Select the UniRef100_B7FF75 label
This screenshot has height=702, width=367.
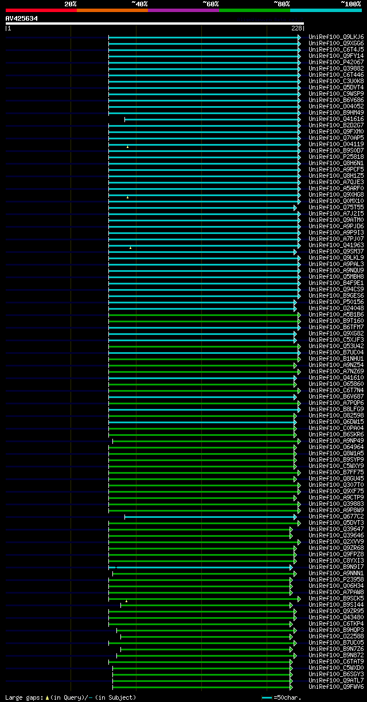point(336,472)
